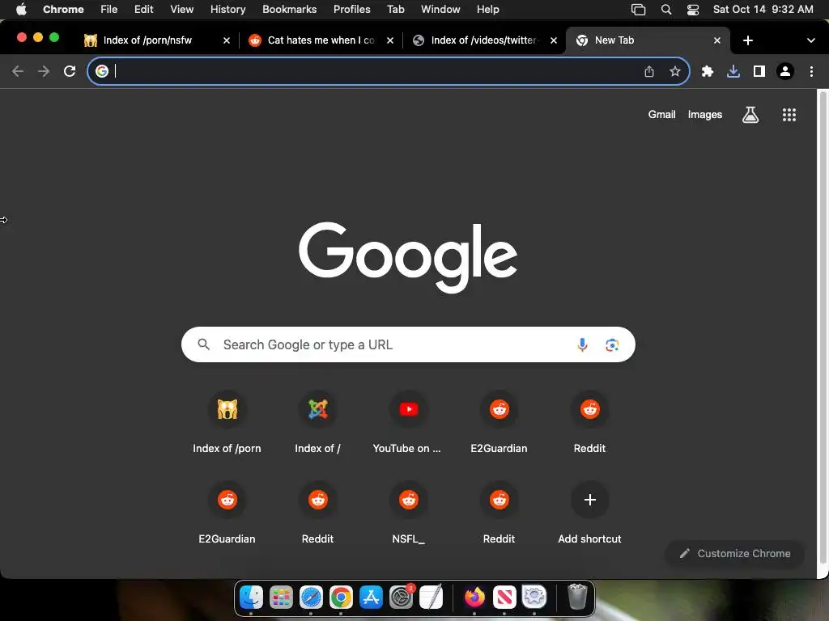Viewport: 829px width, 621px height.
Task: Open Search Labs flask icon
Action: pyautogui.click(x=750, y=115)
